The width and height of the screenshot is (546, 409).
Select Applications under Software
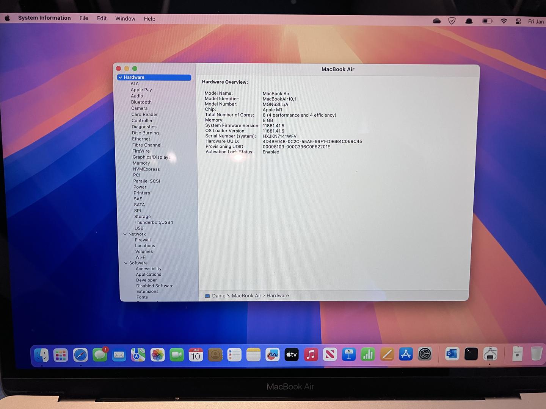148,275
